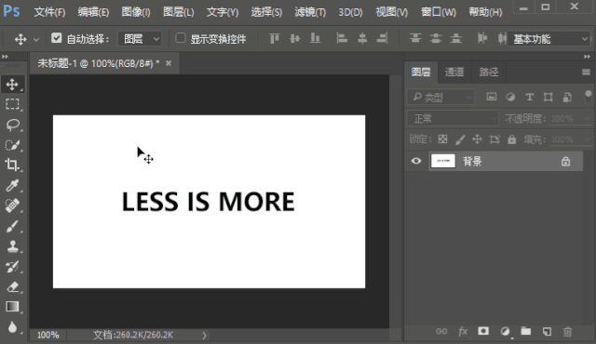Select the Crop tool

[x=12, y=165]
